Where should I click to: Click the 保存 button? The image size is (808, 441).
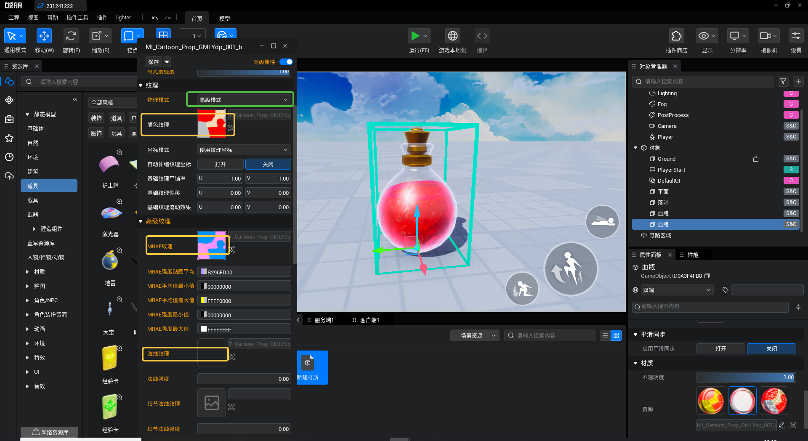coord(154,62)
